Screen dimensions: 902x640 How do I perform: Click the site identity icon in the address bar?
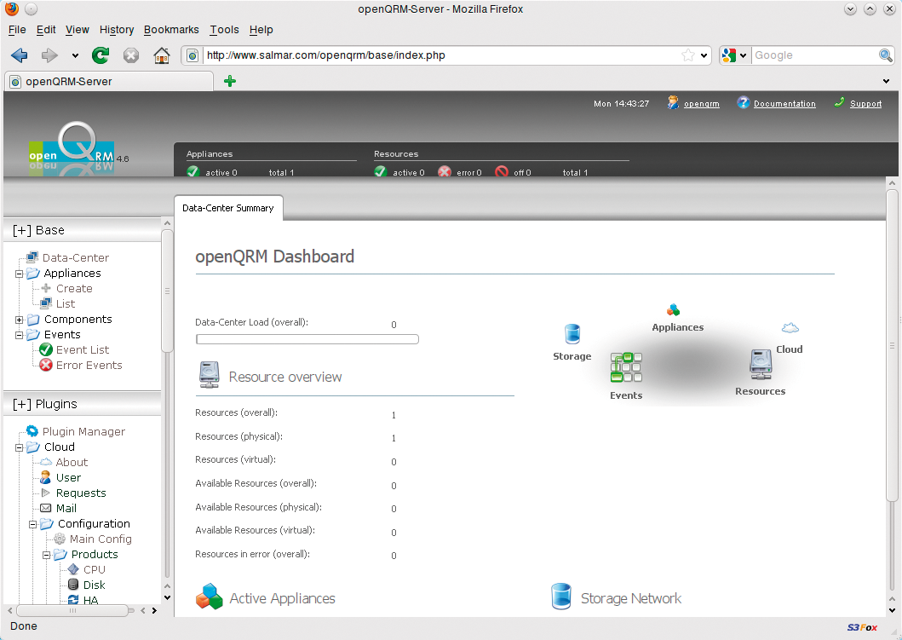tap(192, 55)
